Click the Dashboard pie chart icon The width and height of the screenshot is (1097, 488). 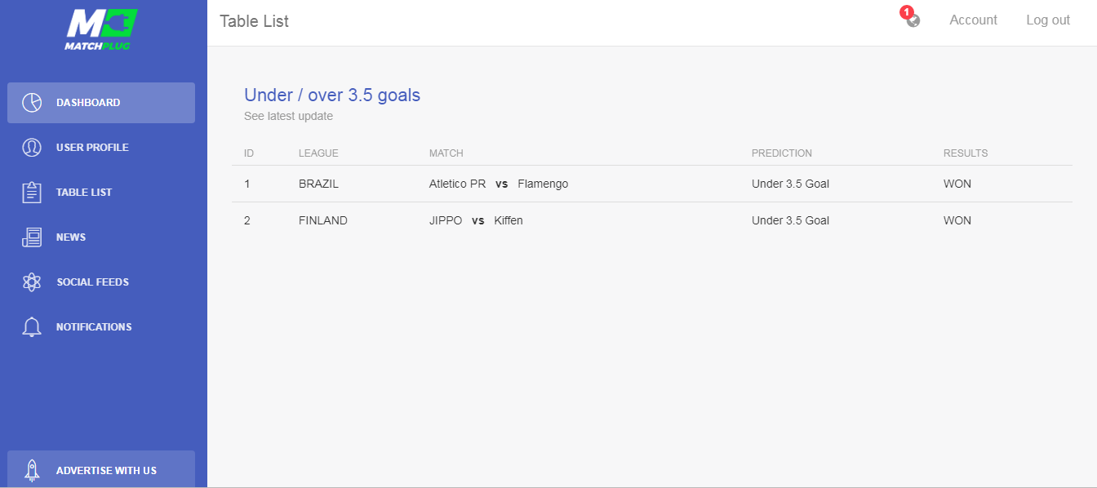pyautogui.click(x=32, y=103)
